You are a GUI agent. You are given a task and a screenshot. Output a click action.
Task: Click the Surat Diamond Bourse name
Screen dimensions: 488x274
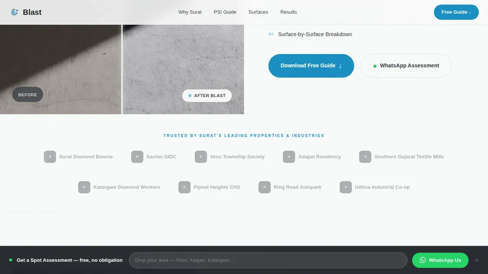tap(86, 157)
